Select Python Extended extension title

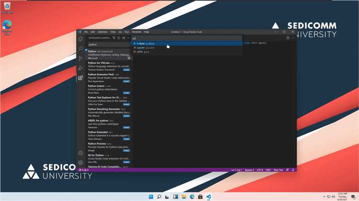98,132
